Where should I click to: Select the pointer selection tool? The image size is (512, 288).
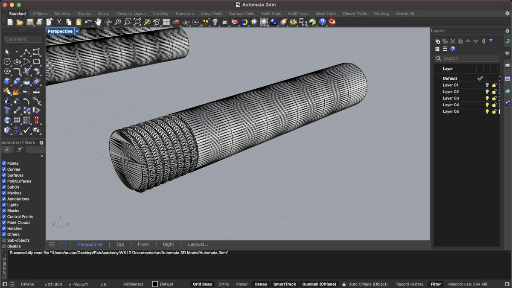coord(7,52)
